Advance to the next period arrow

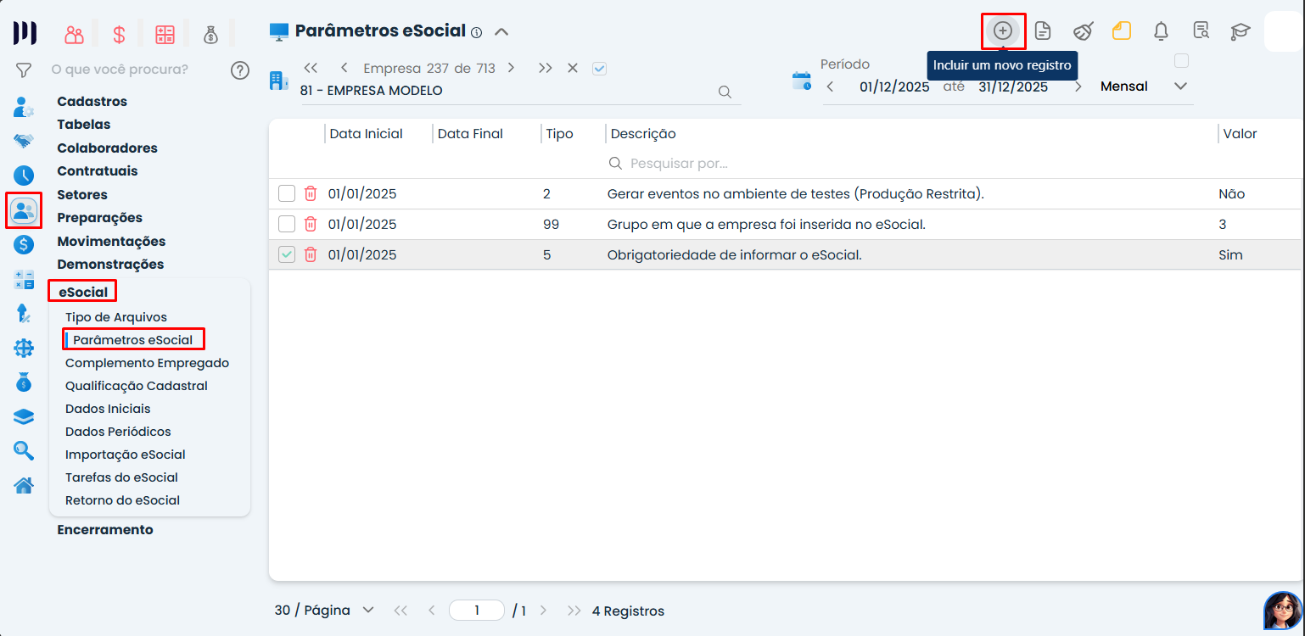[x=1078, y=86]
